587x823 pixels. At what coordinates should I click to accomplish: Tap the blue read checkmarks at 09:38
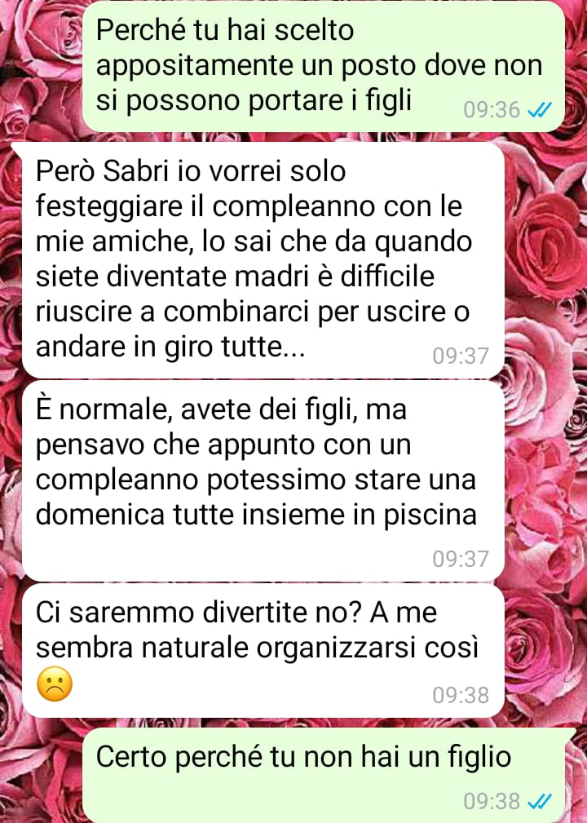(x=539, y=802)
